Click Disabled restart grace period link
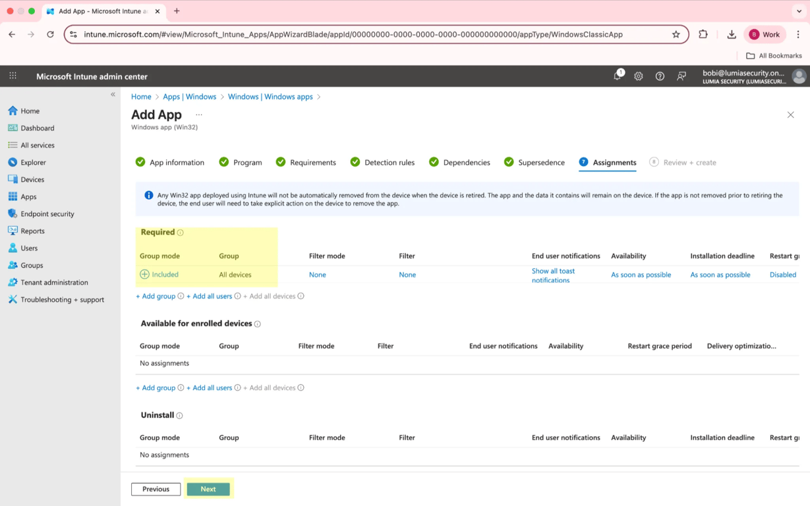Screen dimensions: 810x506 coord(783,275)
